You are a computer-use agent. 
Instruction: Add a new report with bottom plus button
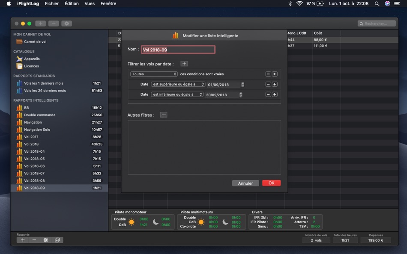point(23,240)
